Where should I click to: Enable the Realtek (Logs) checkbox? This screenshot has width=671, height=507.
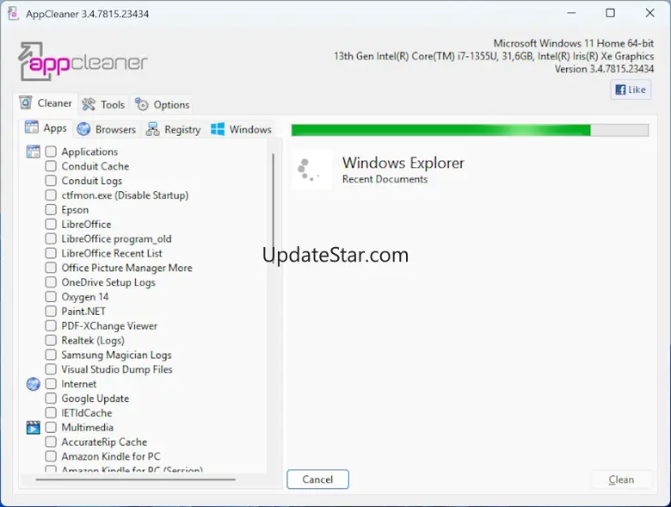point(51,340)
